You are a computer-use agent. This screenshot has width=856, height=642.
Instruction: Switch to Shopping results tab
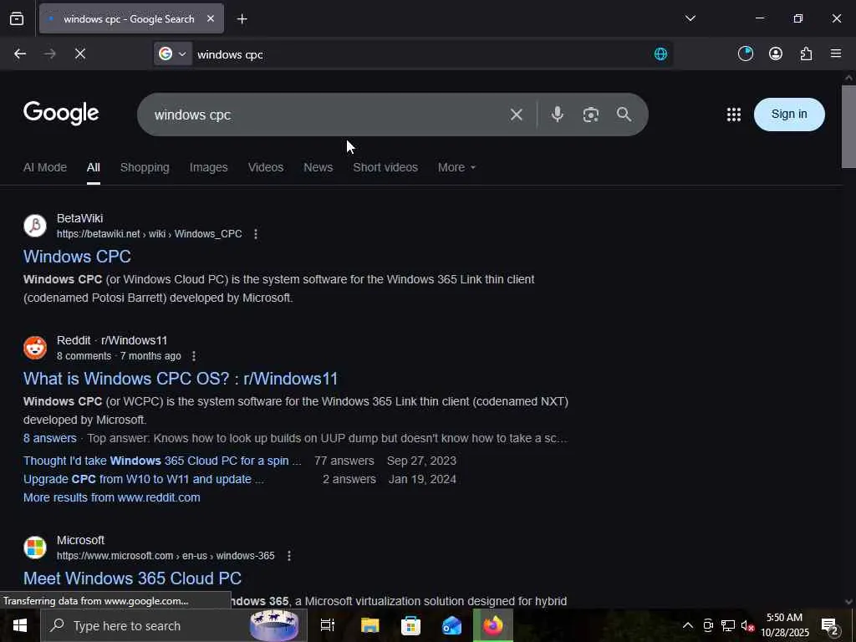(x=145, y=167)
